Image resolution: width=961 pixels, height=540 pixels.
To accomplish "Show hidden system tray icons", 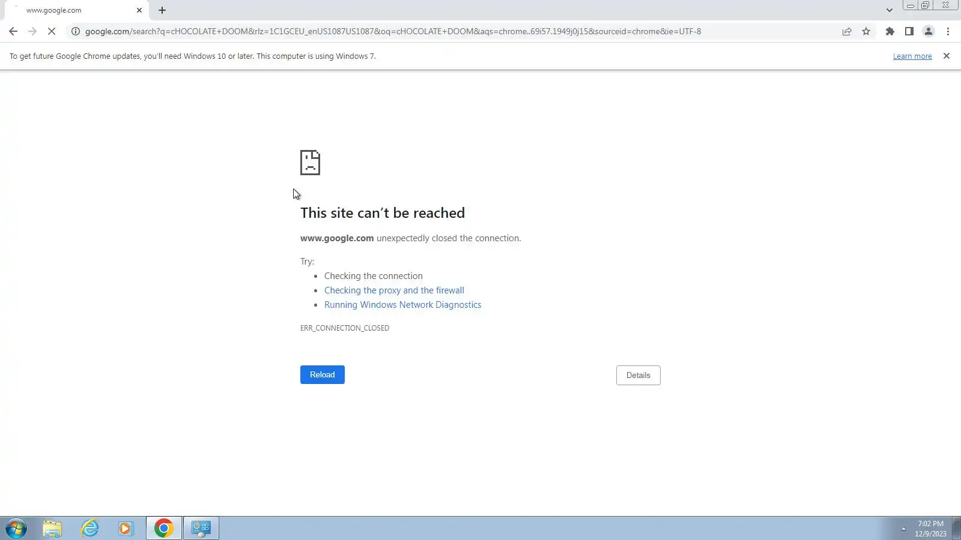I will 903,529.
